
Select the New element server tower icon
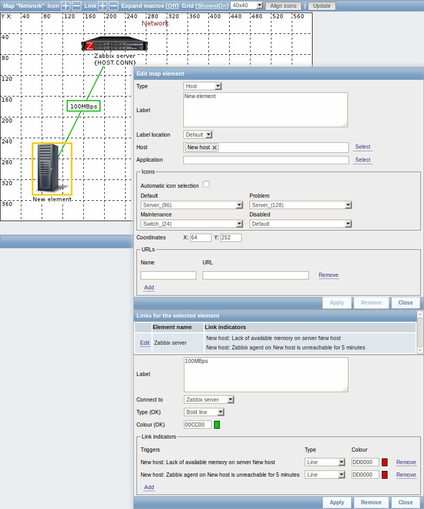pos(52,169)
